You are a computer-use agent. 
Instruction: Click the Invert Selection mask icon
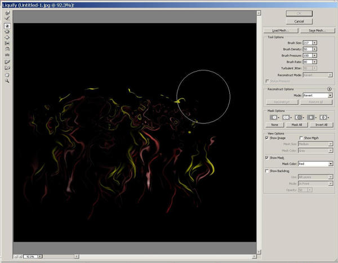[323, 118]
